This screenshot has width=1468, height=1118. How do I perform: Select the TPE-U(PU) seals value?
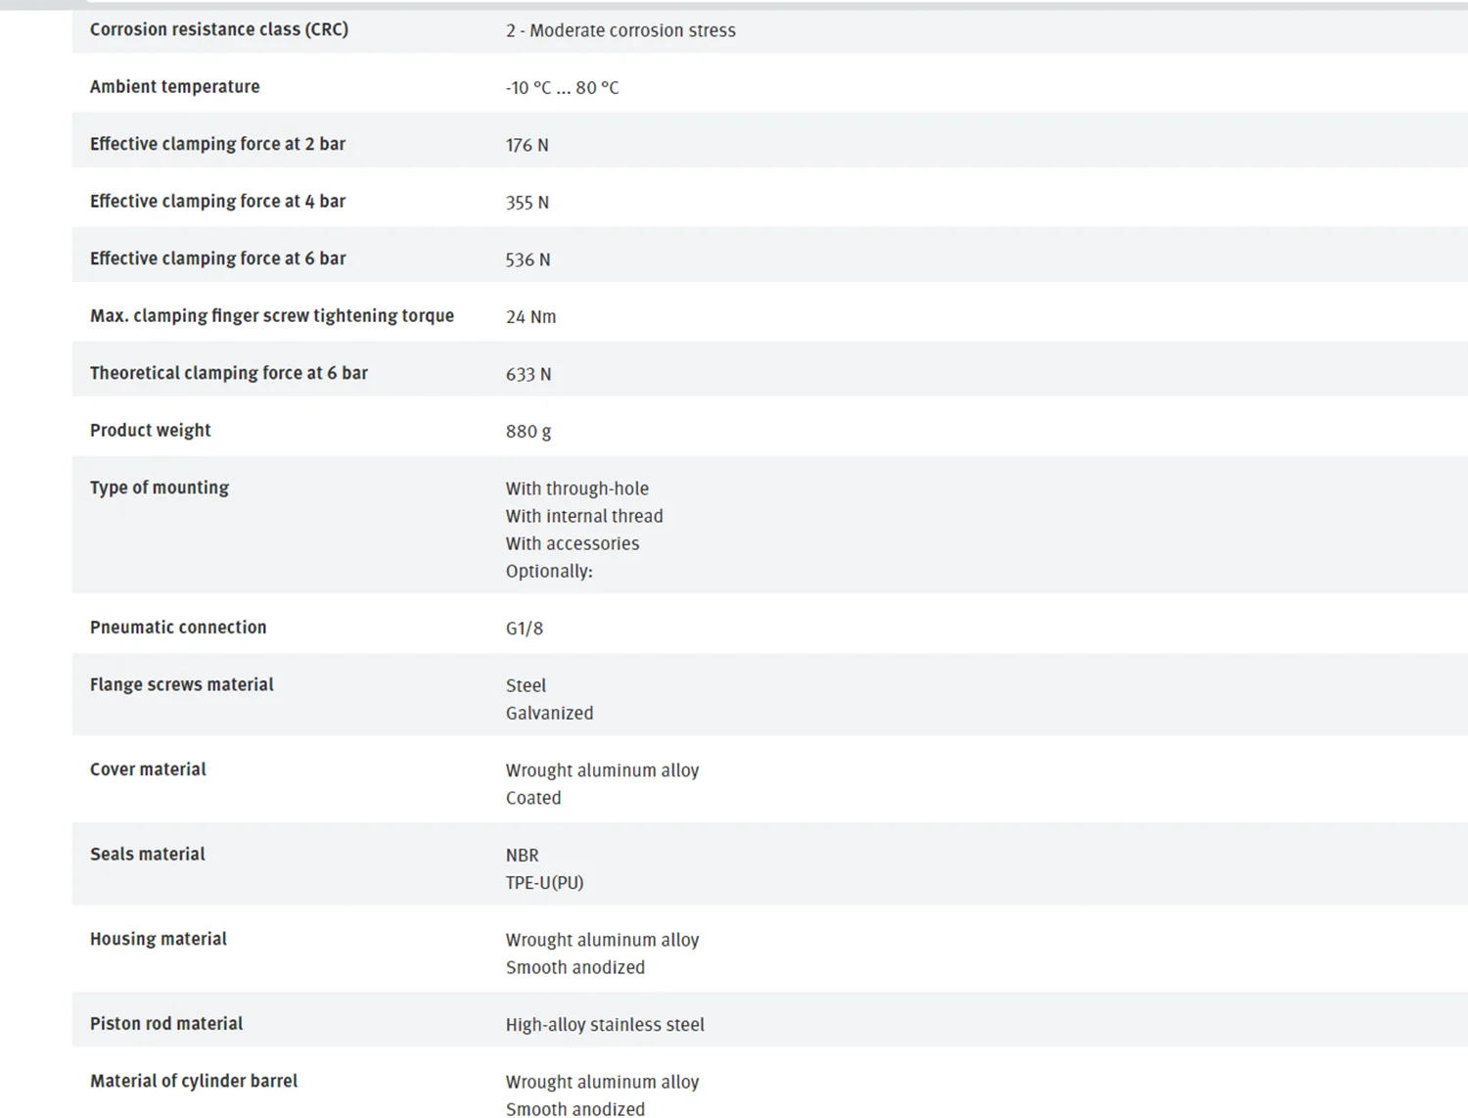(544, 882)
